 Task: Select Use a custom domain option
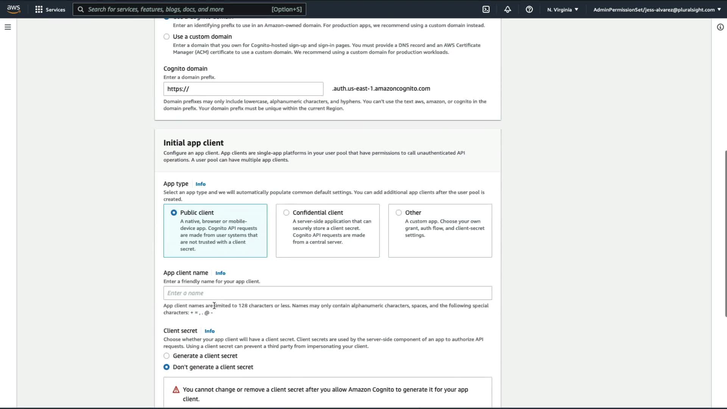[x=167, y=37]
